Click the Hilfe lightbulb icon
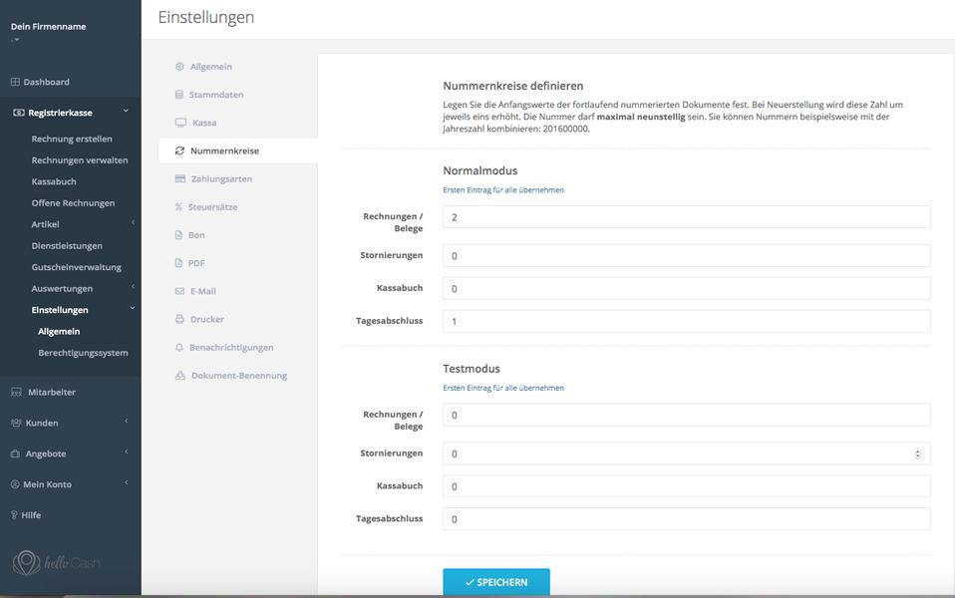 click(14, 515)
